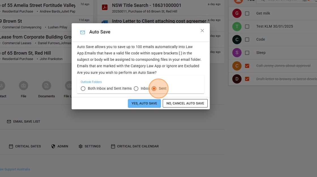
Task: Check the Get milk task checkbox
Action: [x=247, y=13]
